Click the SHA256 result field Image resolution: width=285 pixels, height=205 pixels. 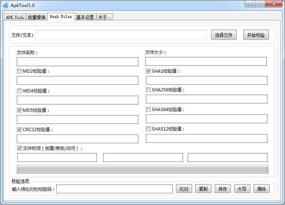[207, 99]
